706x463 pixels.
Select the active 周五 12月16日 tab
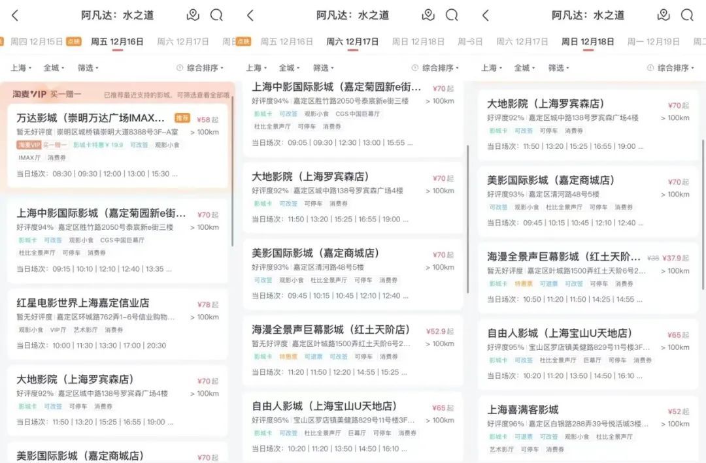click(117, 42)
